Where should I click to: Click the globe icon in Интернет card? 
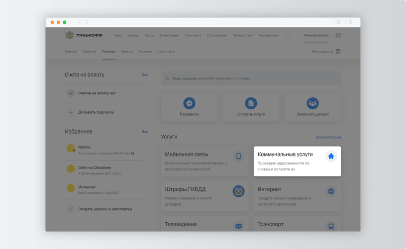click(331, 191)
